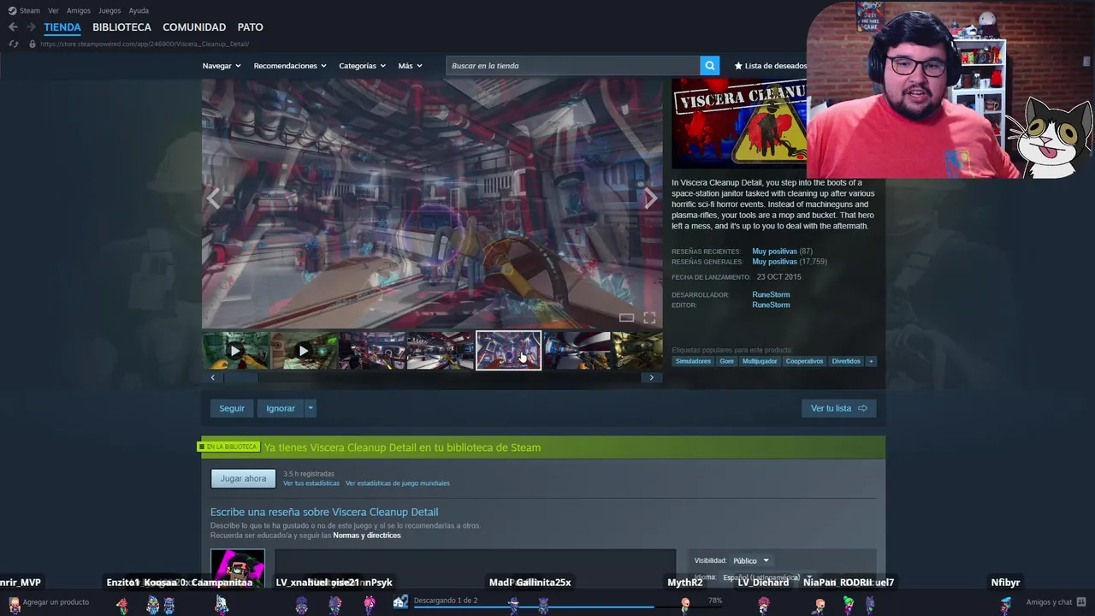Image resolution: width=1095 pixels, height=616 pixels.
Task: Show previous screenshot with left arrow
Action: (x=213, y=199)
